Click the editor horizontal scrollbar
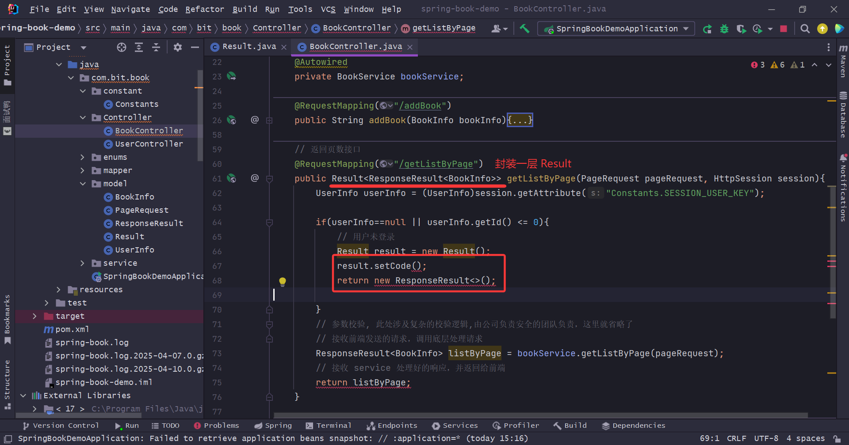849x445 pixels. tap(540, 415)
